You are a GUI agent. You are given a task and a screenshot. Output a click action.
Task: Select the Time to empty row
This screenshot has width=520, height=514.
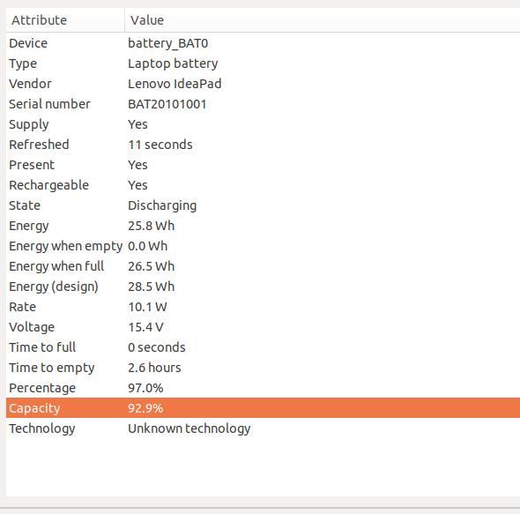(263, 368)
